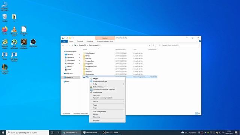Select the Windows.old folder
The image size is (240, 135).
(x=90, y=74)
